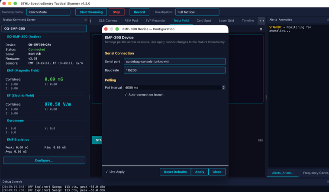Toggle Auto-connect on launch checkbox
Screen dimensions: 329x192
coord(126,95)
